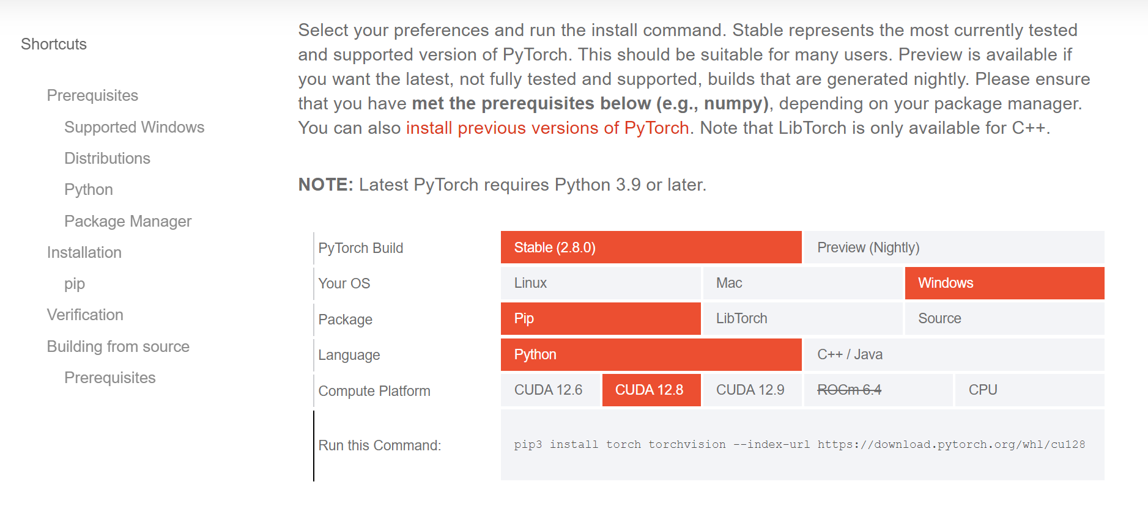Visit the Building from source section
The image size is (1148, 512).
point(117,346)
